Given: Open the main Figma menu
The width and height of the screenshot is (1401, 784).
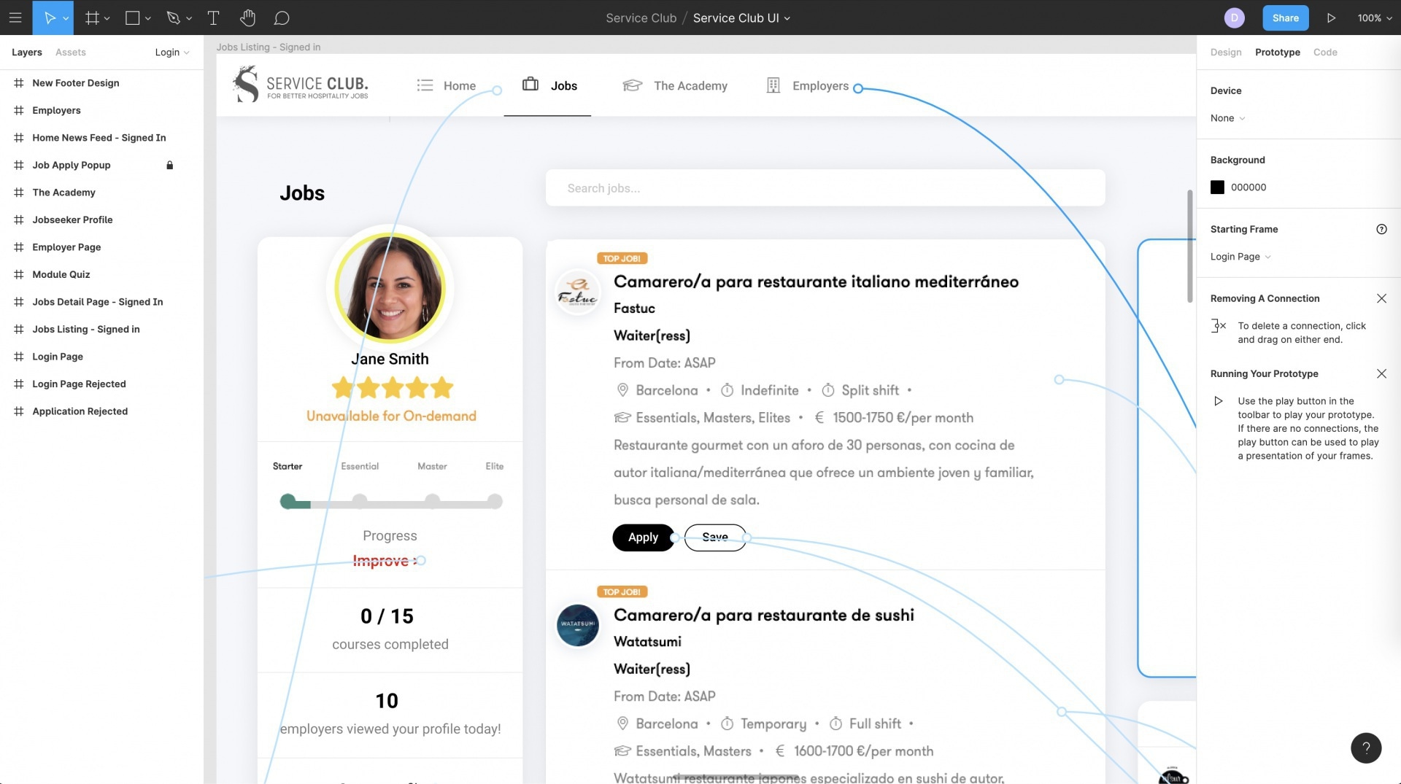Looking at the screenshot, I should click(x=15, y=18).
